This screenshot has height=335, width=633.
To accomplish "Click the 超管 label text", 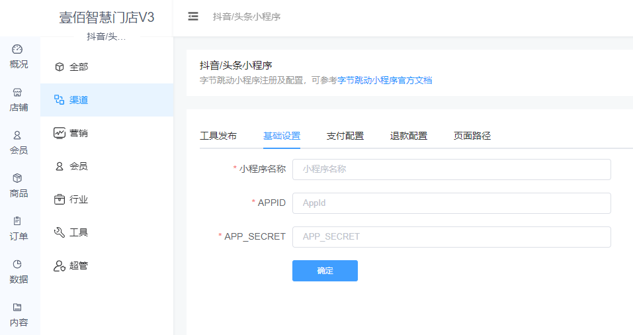I will pyautogui.click(x=78, y=265).
